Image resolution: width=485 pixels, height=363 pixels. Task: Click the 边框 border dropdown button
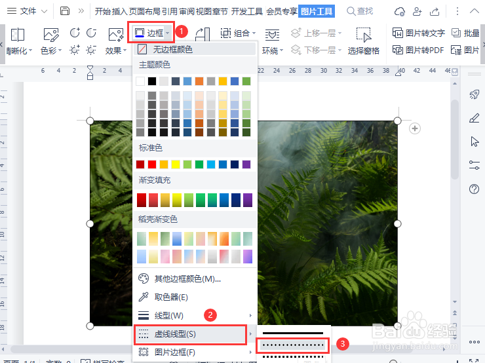pos(151,33)
